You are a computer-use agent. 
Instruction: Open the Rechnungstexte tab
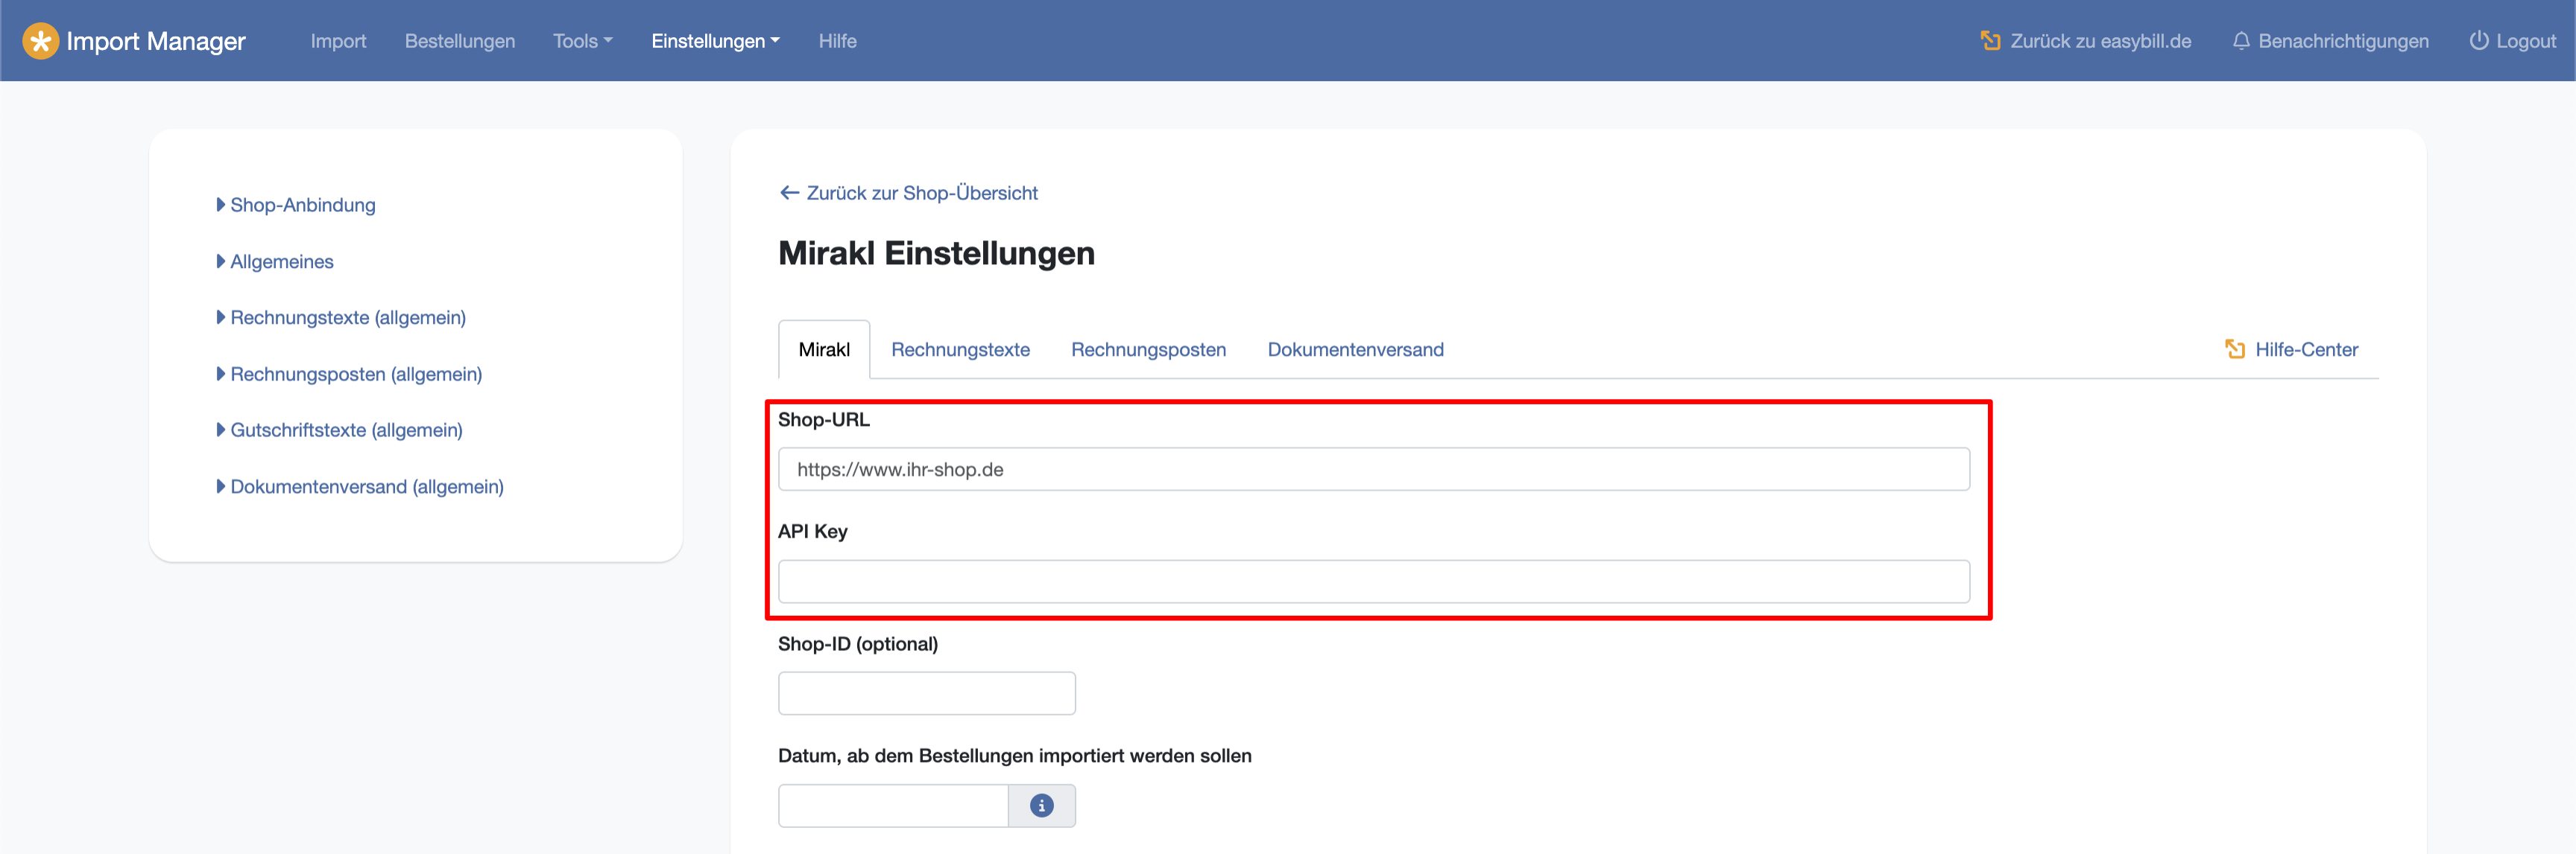pos(959,350)
